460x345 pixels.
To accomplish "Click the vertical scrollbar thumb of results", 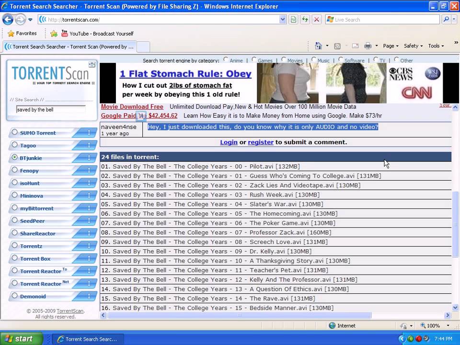I will click(x=455, y=224).
